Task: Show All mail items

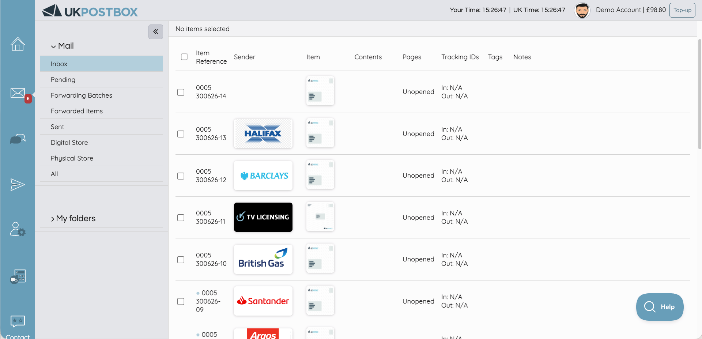Action: coord(102,174)
